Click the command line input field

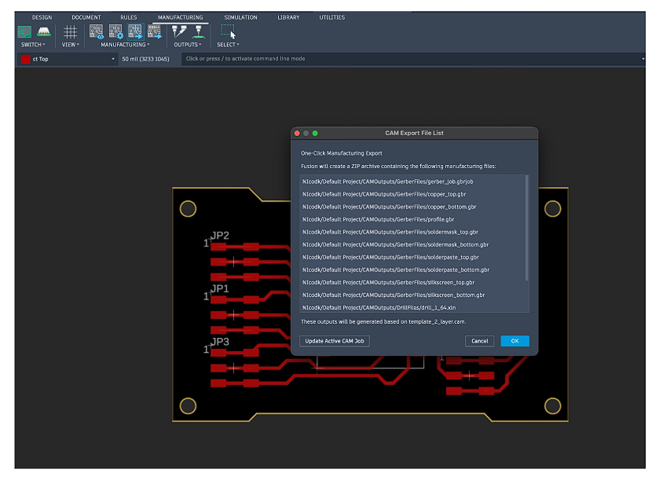pos(412,59)
